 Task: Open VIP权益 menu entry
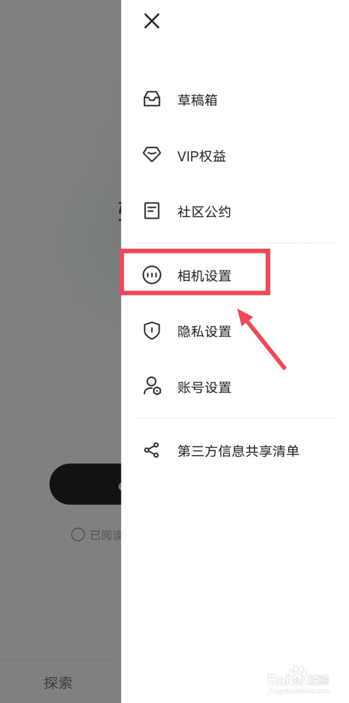point(235,156)
